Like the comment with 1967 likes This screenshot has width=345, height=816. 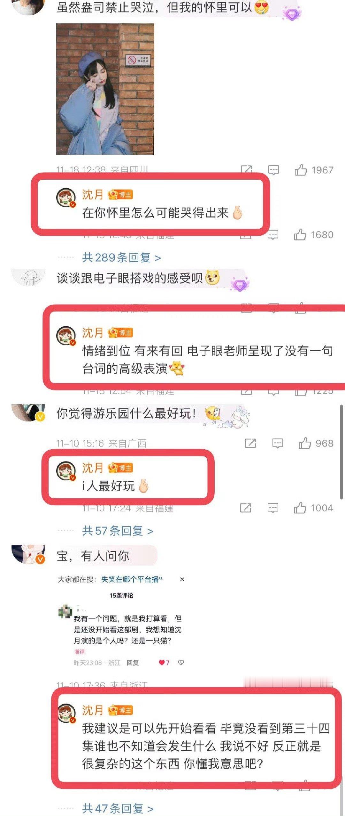tap(301, 170)
